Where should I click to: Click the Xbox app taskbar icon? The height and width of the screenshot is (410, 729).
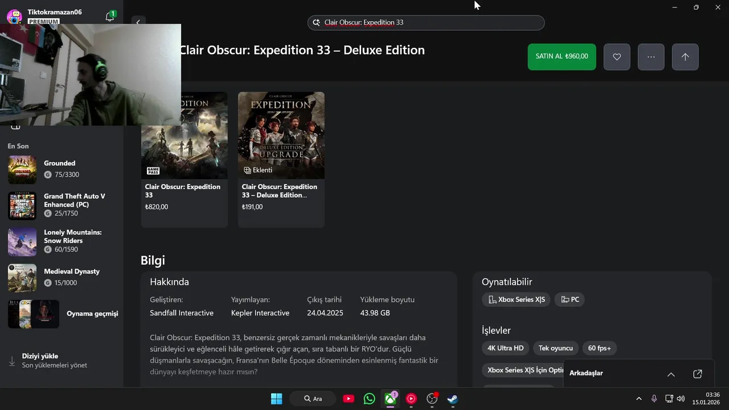point(390,399)
